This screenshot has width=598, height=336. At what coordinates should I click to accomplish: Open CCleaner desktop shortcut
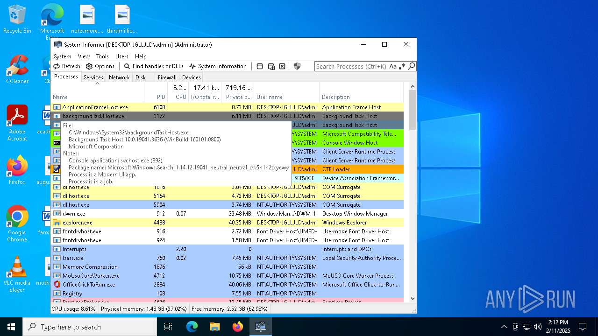click(x=17, y=70)
